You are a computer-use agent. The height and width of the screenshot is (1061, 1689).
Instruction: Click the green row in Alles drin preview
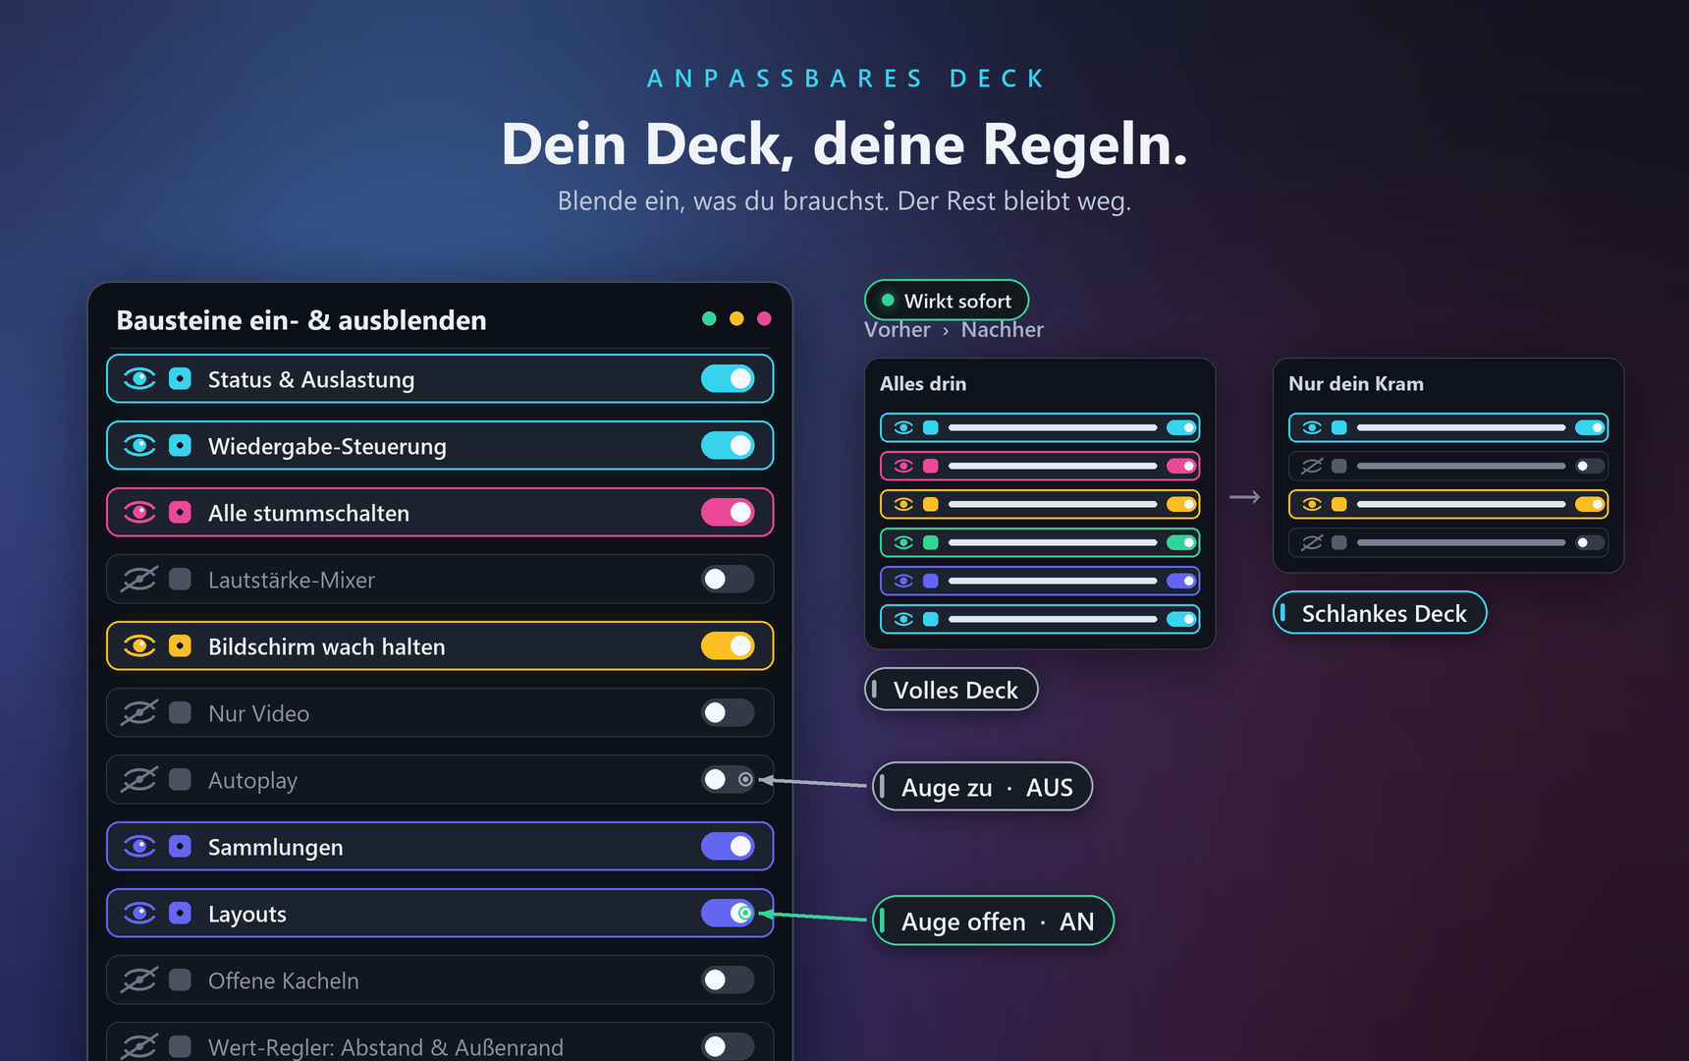pos(1040,542)
